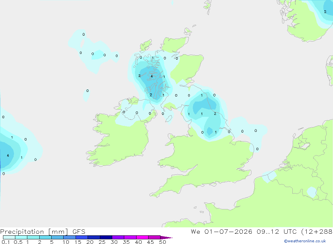Select the 0.1–0.5 mm legend swatch
This screenshot has width=333, height=244.
pos(9,237)
